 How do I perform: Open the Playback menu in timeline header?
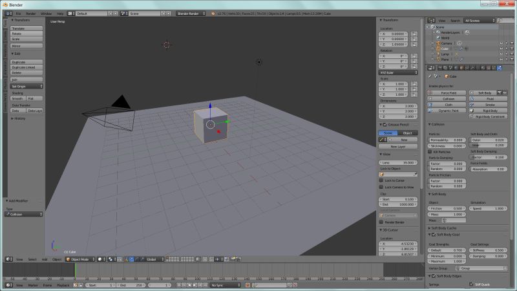pyautogui.click(x=63, y=285)
